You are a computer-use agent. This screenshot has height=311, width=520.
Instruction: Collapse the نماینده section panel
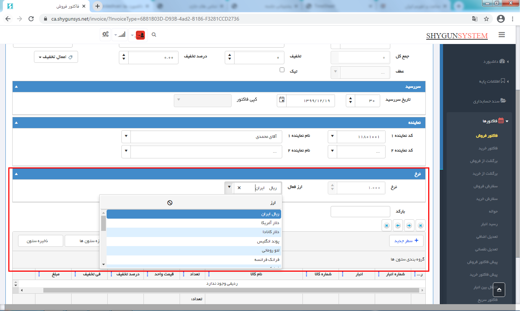tap(16, 123)
